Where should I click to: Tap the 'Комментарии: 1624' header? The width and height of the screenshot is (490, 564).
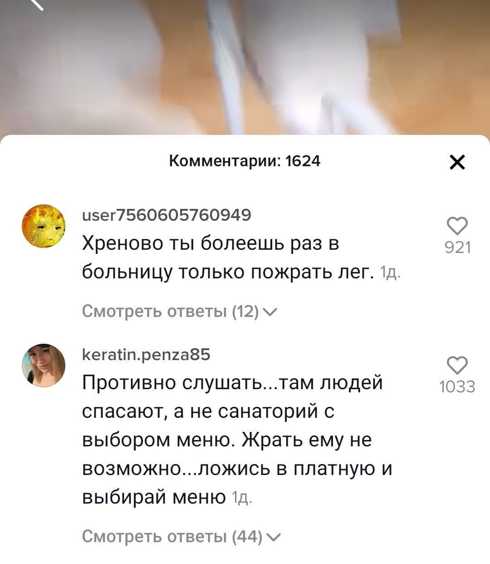245,161
